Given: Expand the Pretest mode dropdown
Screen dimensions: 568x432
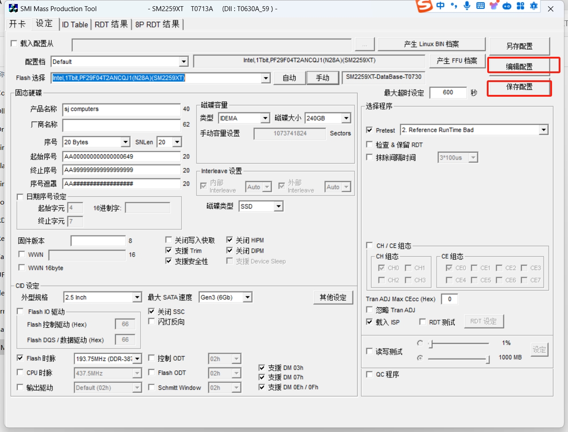Looking at the screenshot, I should (544, 130).
